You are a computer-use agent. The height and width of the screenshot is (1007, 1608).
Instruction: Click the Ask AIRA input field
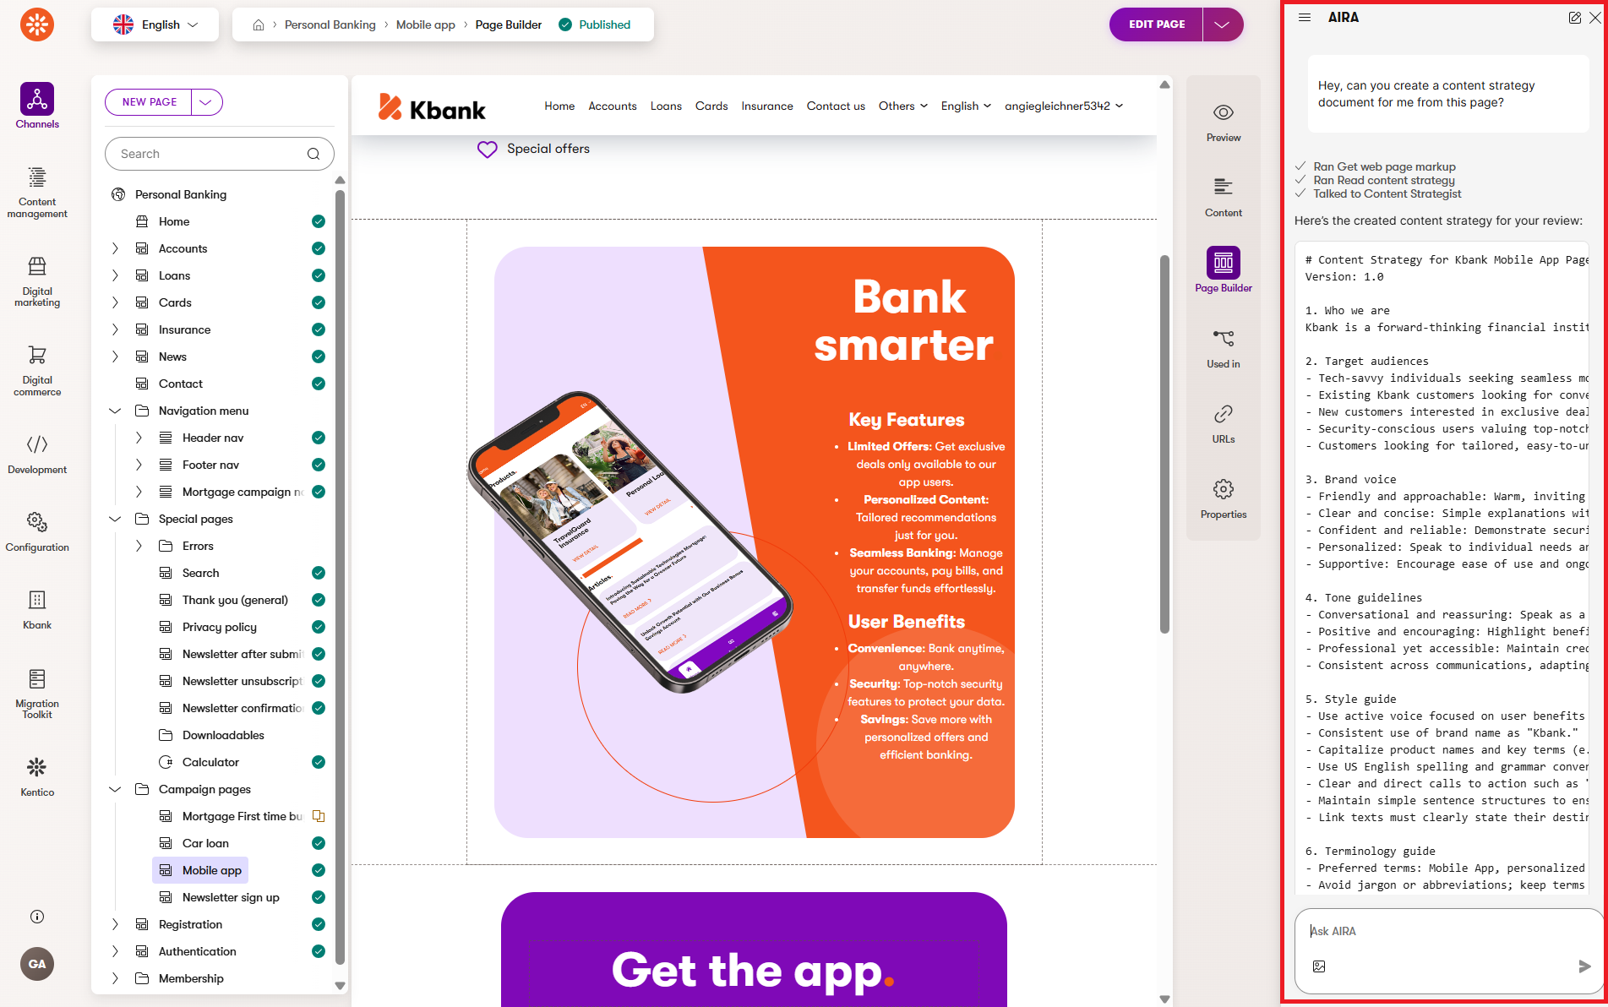click(x=1448, y=931)
